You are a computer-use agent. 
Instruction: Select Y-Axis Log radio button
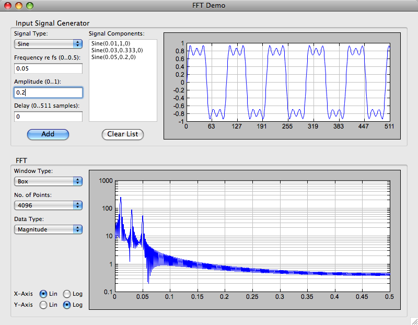point(67,305)
